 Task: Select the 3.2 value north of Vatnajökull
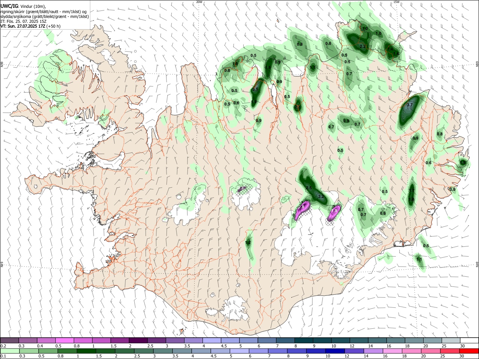[x=321, y=196]
